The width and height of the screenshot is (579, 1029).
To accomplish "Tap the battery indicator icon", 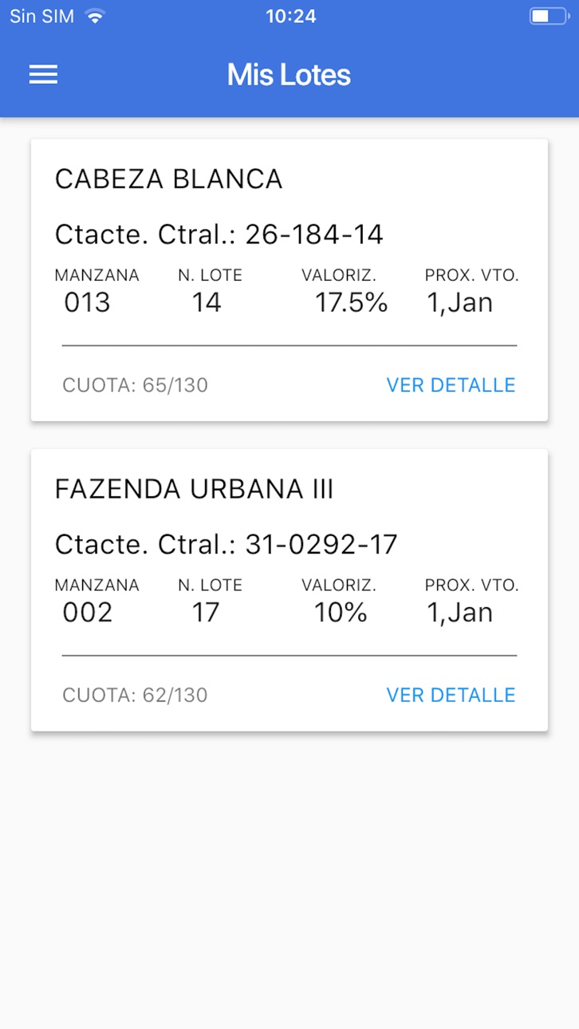I will click(x=549, y=16).
